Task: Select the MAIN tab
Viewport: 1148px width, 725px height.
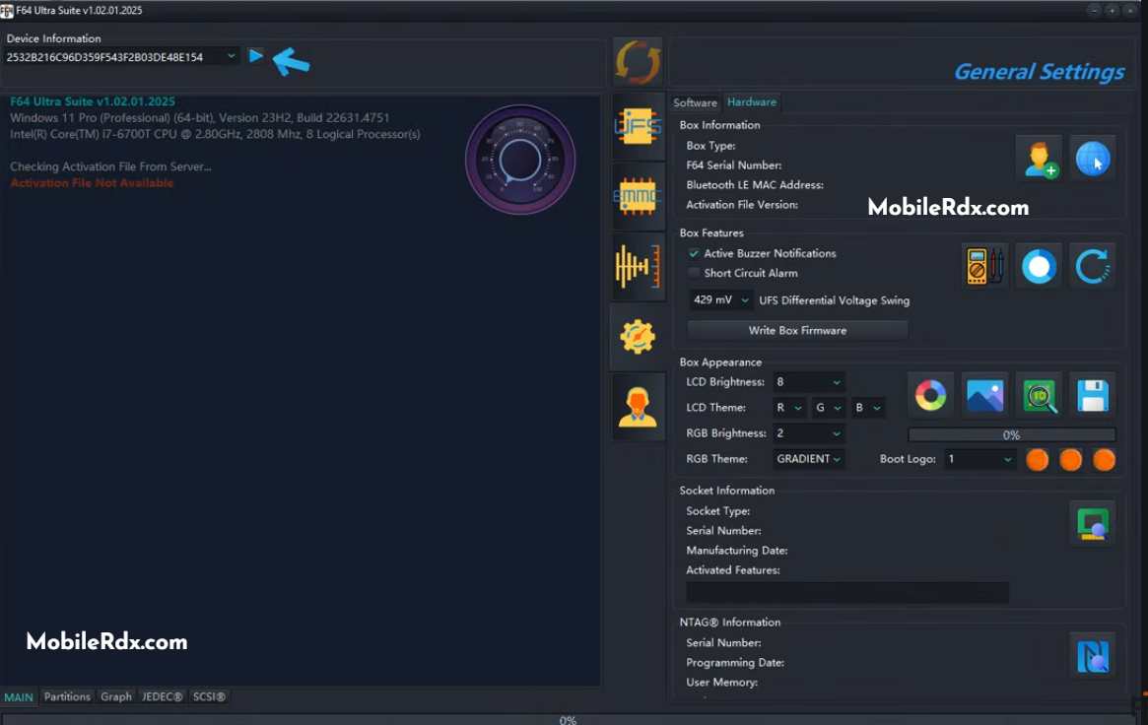Action: click(x=19, y=697)
